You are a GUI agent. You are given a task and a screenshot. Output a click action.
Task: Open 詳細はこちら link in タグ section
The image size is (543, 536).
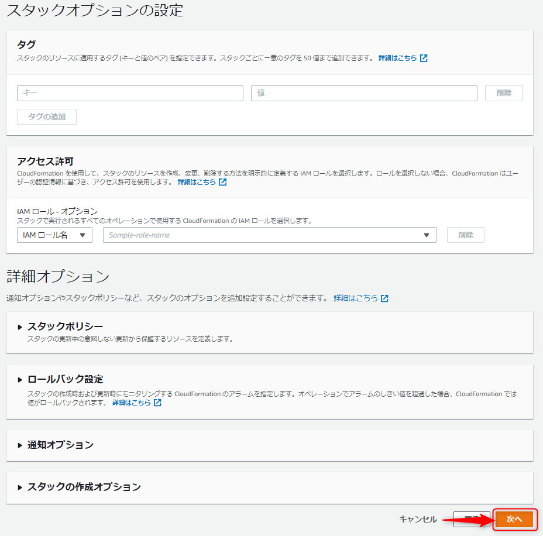(x=397, y=58)
